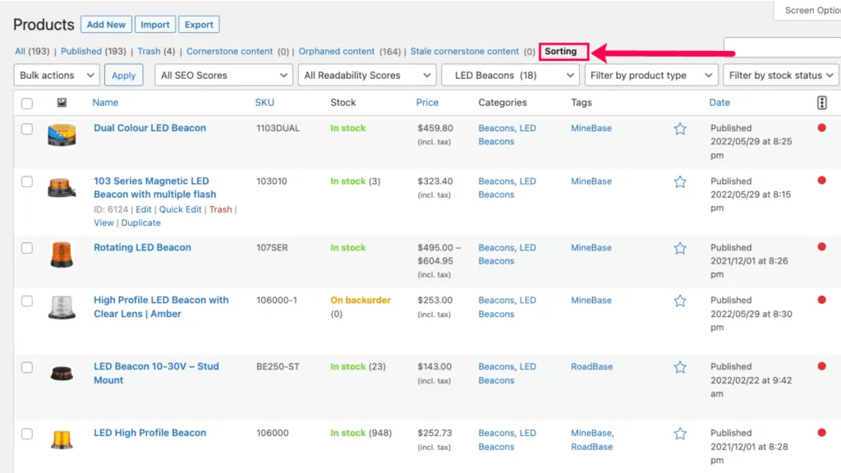
Task: Click the image column header icon
Action: click(x=62, y=103)
